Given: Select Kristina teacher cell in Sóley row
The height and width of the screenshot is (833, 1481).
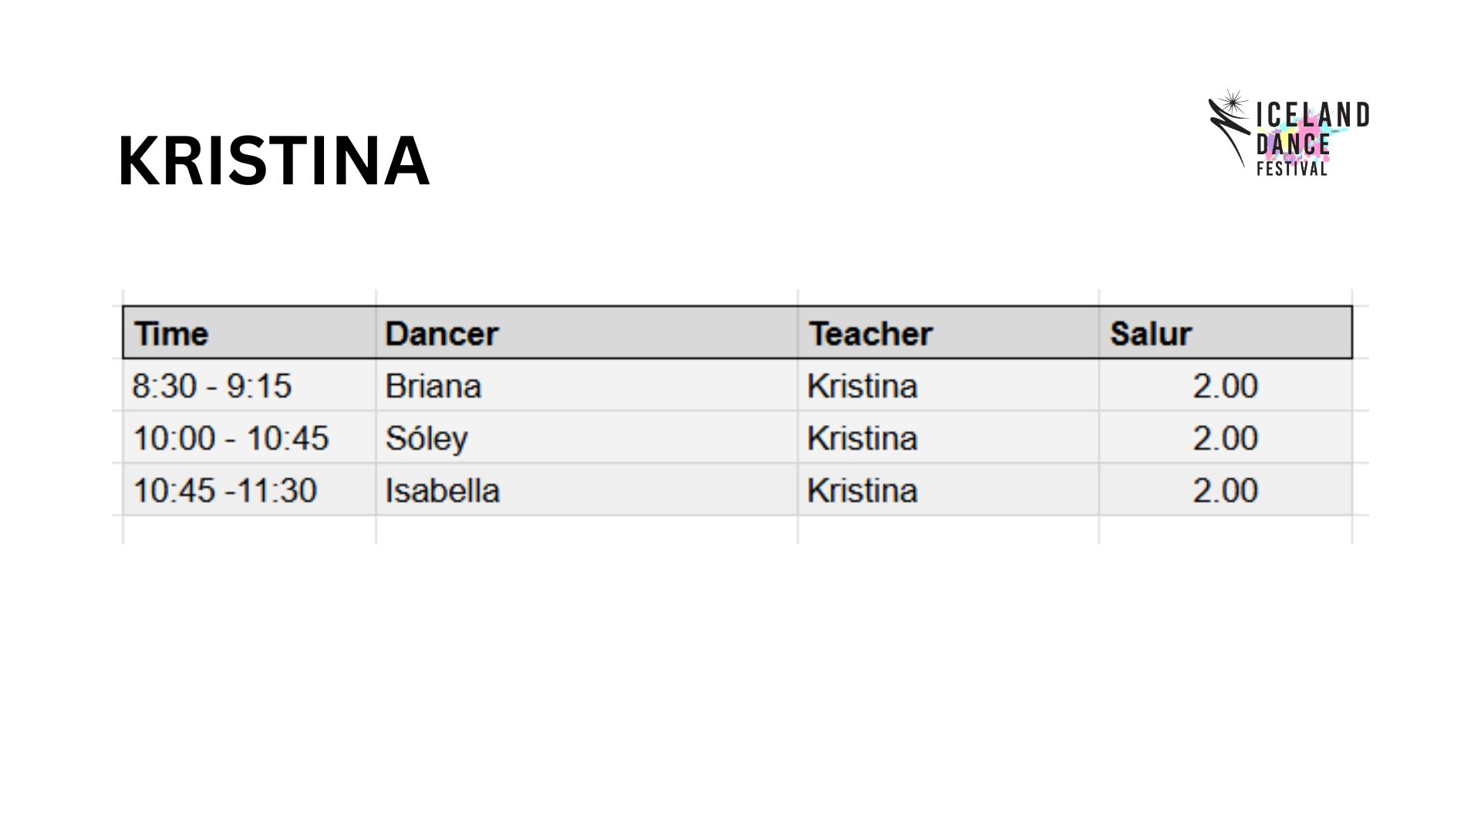Looking at the screenshot, I should pos(948,438).
